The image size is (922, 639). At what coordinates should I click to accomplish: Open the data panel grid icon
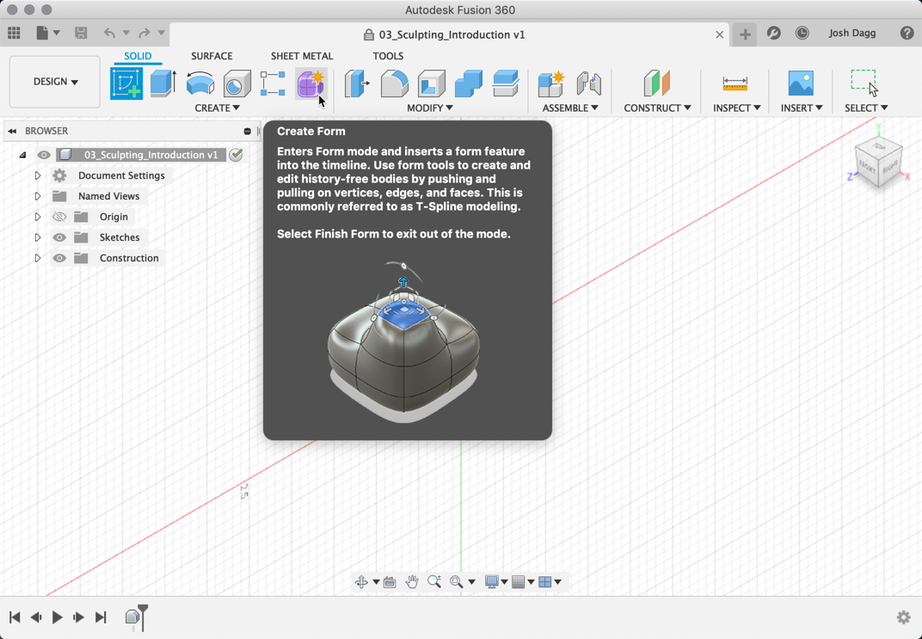point(14,33)
